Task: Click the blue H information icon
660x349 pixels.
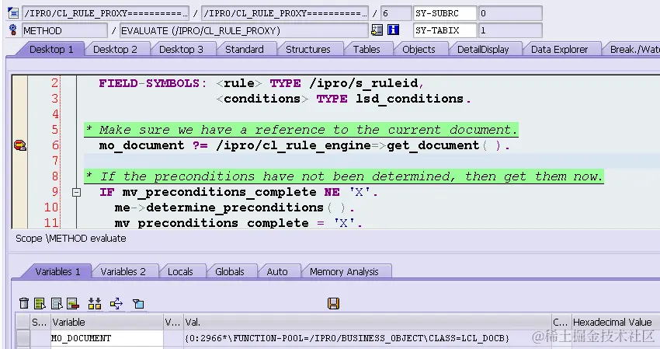Action: click(393, 30)
